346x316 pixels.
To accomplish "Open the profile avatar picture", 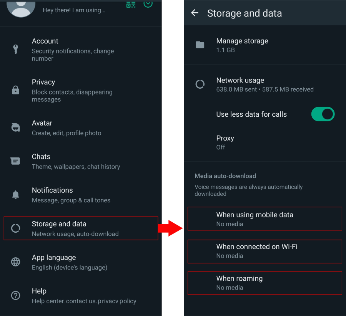I will click(x=21, y=7).
